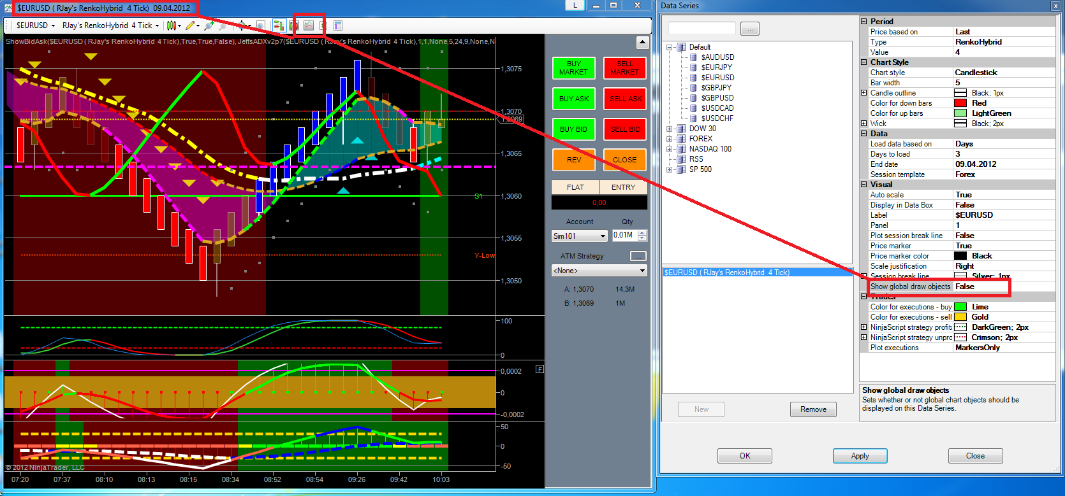
Task: Click the BUY MARKET button
Action: point(573,68)
